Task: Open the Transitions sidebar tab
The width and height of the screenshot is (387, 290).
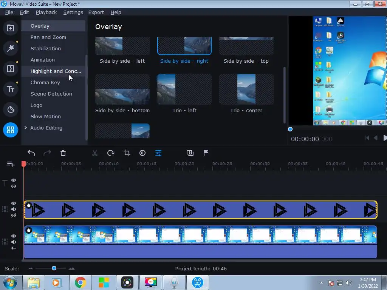Action: [x=10, y=69]
